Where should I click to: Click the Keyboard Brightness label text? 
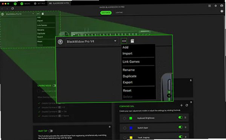pos(146,118)
